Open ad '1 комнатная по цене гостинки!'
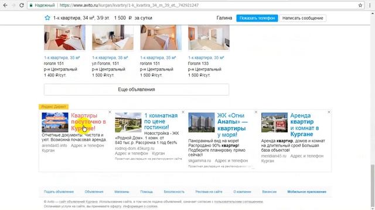This screenshot has height=210, width=375. tap(161, 121)
